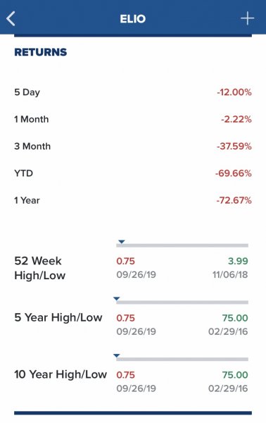The image size is (266, 423).
Task: Click the 52 Week high value 3.99
Action: point(238,261)
